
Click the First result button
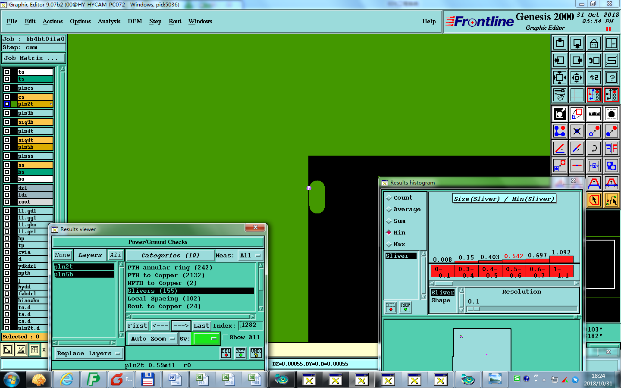tap(138, 326)
